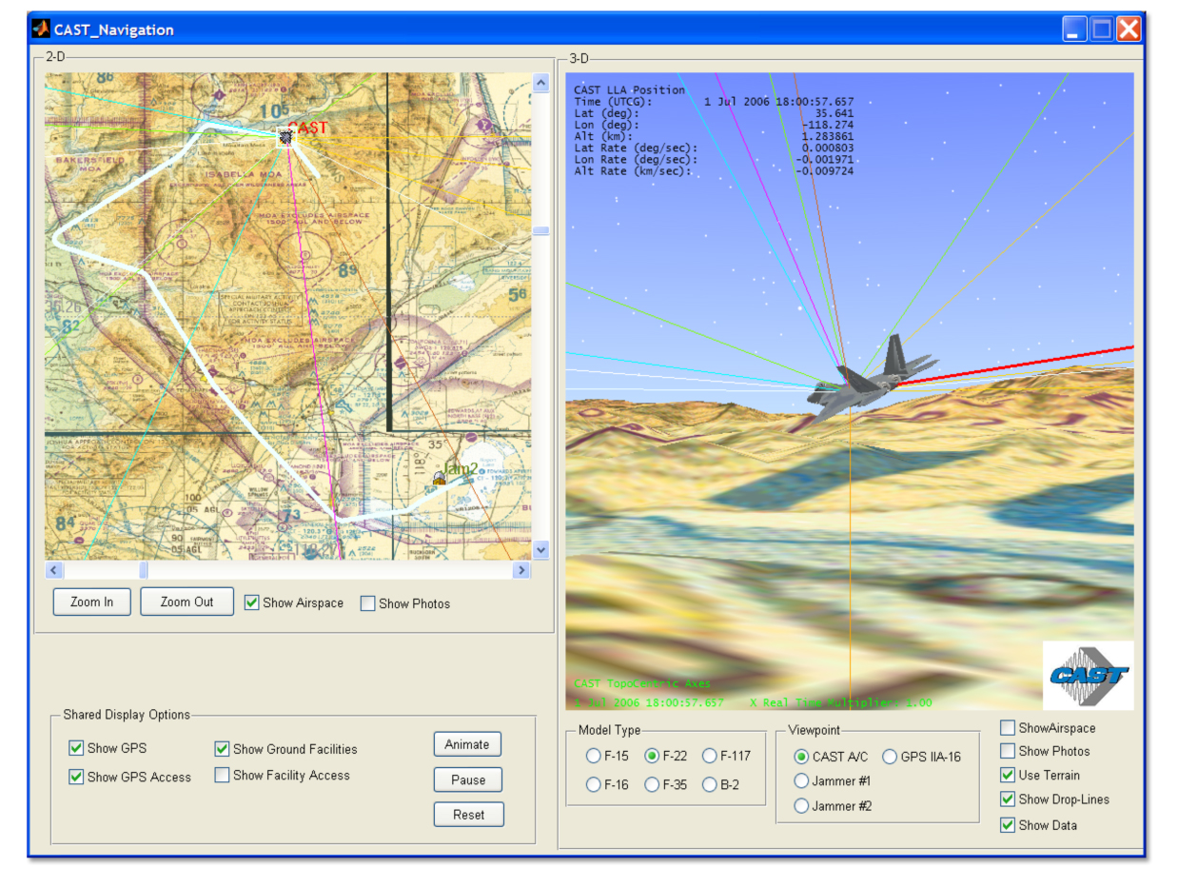Screen dimensions: 1178x888
Task: Uncheck Use Terrain option
Action: (x=1008, y=775)
